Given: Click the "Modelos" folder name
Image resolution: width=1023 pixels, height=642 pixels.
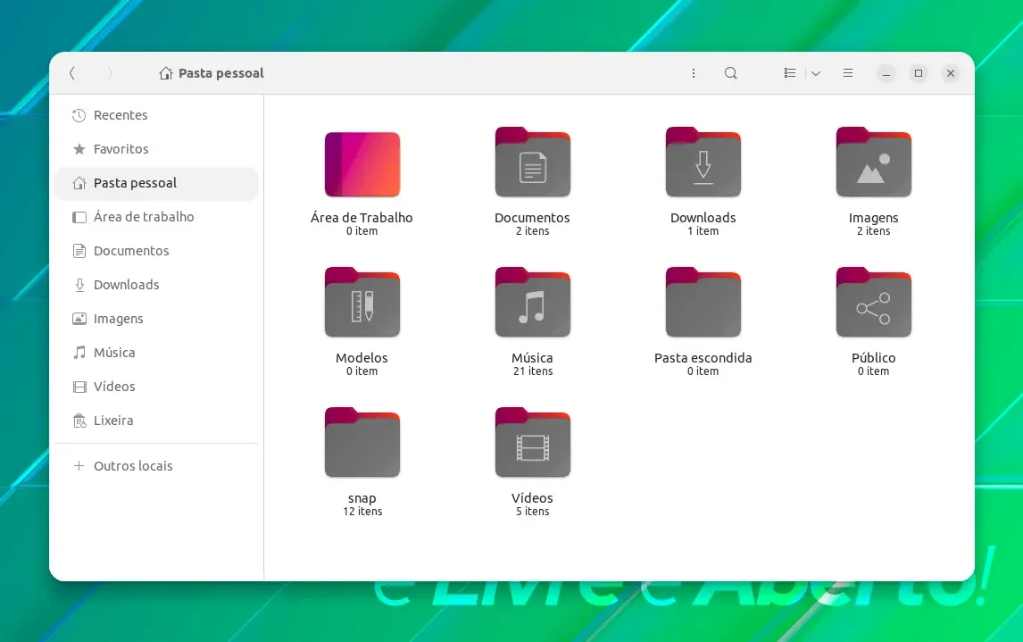Looking at the screenshot, I should (362, 357).
